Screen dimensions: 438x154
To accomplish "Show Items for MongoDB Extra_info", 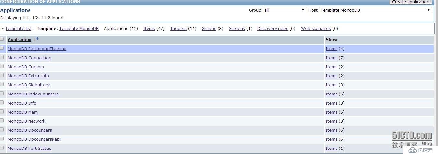I will point(332,76).
